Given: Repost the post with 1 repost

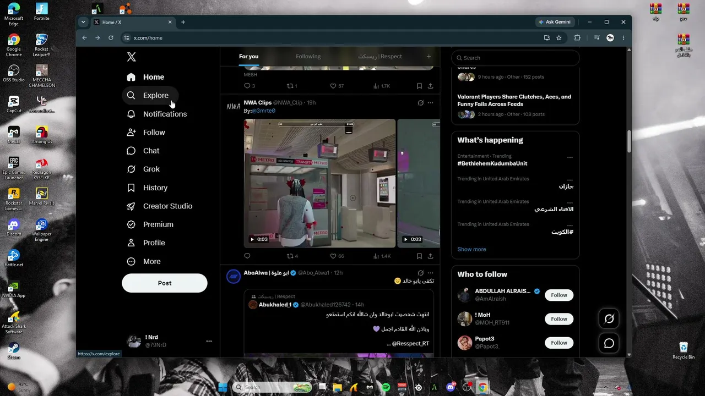Looking at the screenshot, I should (x=292, y=86).
